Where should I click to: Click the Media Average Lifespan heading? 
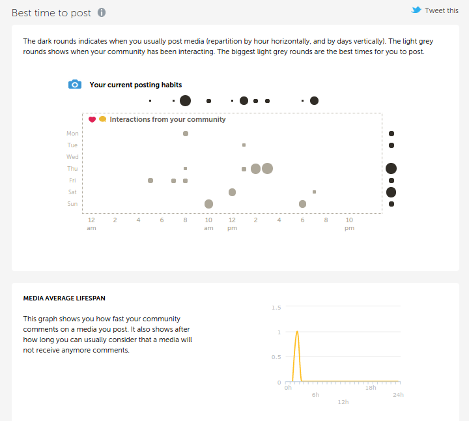click(64, 298)
